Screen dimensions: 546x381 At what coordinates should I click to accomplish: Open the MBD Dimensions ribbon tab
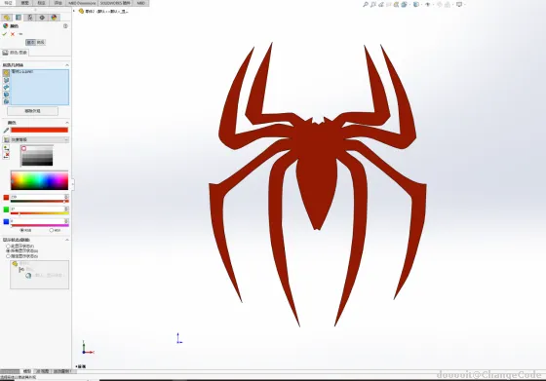82,3
